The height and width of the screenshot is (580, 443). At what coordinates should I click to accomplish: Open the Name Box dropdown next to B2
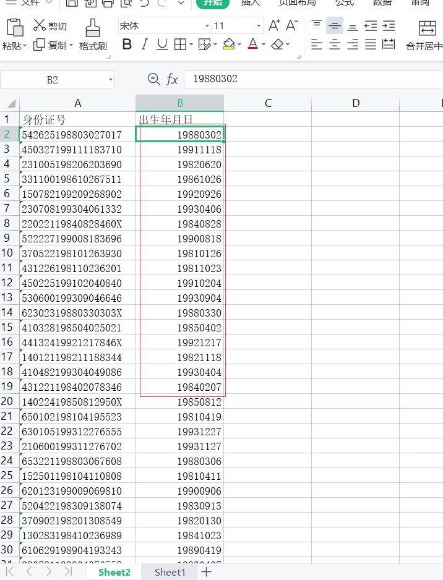tap(111, 80)
